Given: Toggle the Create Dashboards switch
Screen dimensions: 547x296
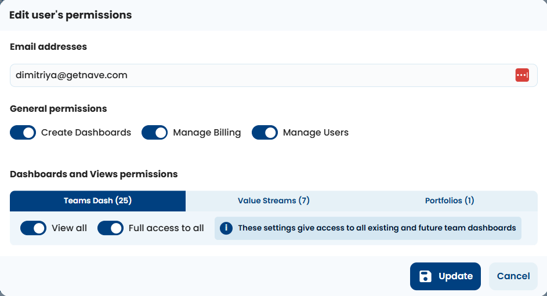Looking at the screenshot, I should click(x=23, y=133).
